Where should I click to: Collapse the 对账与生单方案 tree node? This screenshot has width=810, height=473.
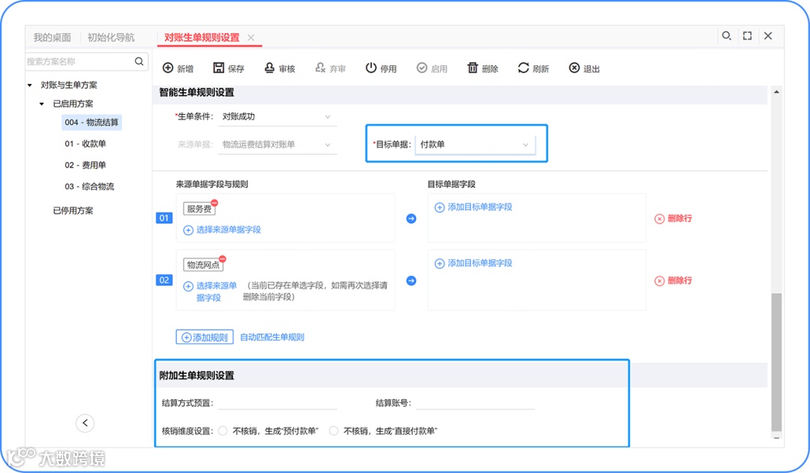point(29,85)
